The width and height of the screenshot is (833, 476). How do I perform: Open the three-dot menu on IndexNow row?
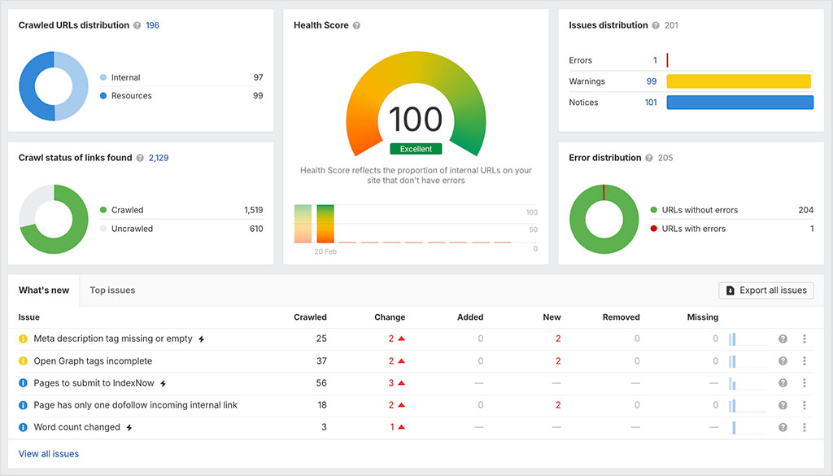coord(805,382)
